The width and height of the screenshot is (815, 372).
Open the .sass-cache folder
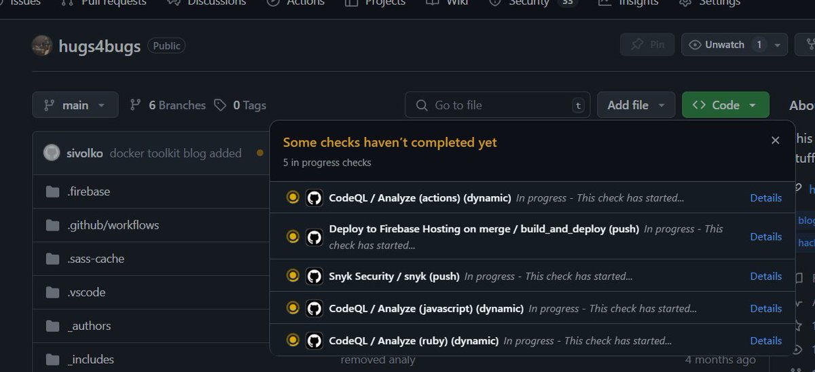pos(96,259)
